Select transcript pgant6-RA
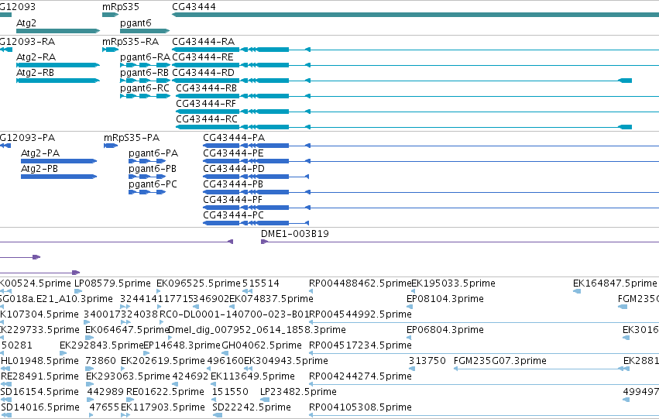 click(x=145, y=65)
